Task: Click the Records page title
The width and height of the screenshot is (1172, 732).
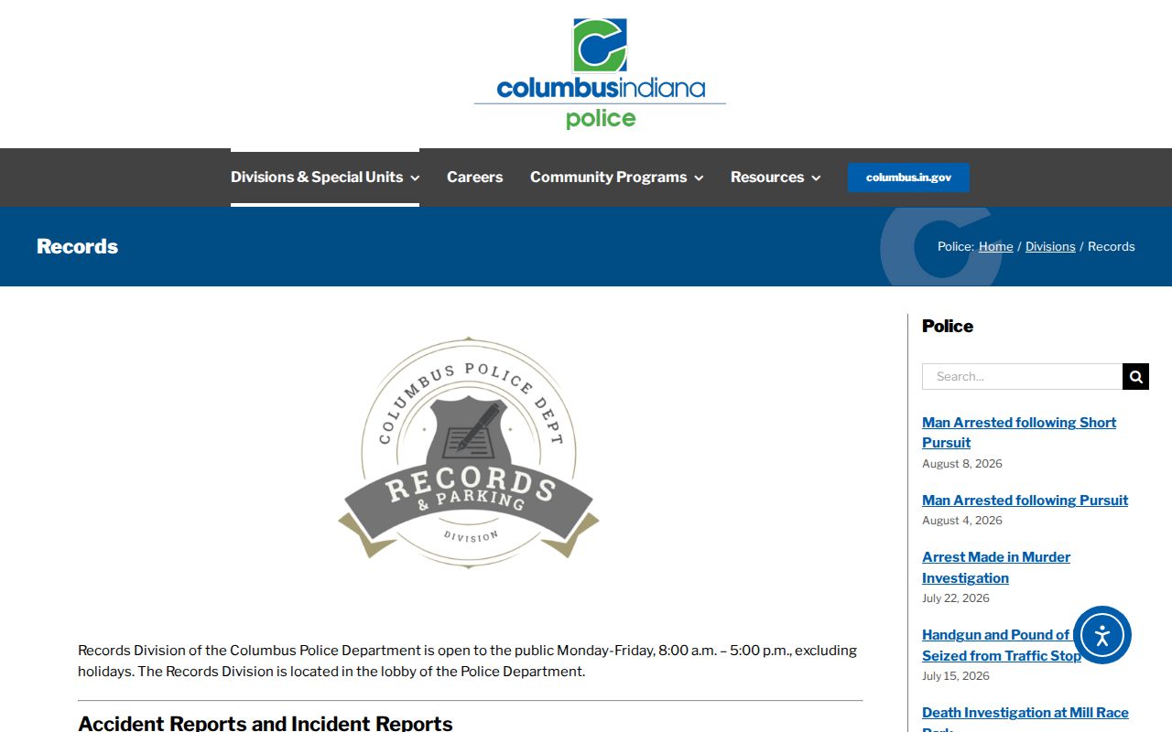Action: pos(77,246)
